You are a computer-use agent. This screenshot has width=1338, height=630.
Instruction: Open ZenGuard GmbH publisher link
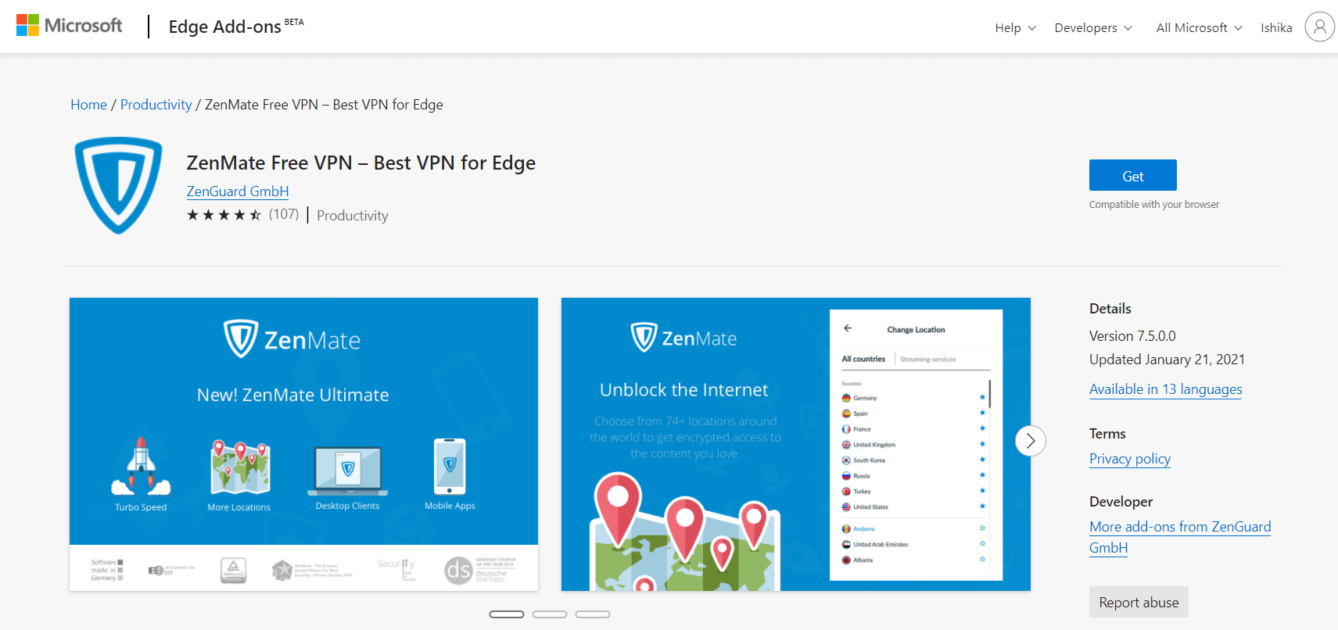pyautogui.click(x=238, y=192)
